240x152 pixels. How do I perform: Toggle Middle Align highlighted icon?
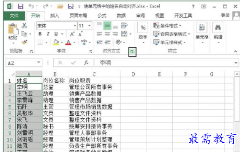[x=107, y=26]
